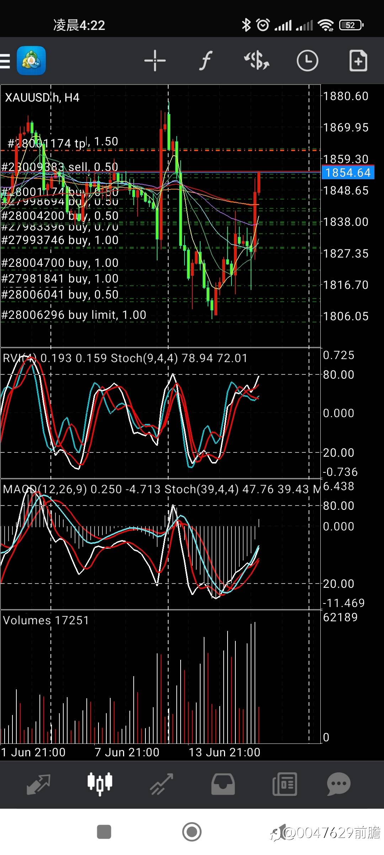The width and height of the screenshot is (384, 855).
Task: Open the Trade tab trend-arrow icon
Action: (161, 784)
